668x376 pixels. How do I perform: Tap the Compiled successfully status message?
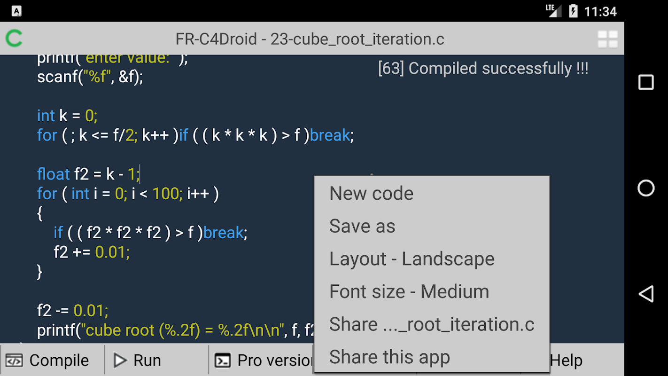[483, 69]
